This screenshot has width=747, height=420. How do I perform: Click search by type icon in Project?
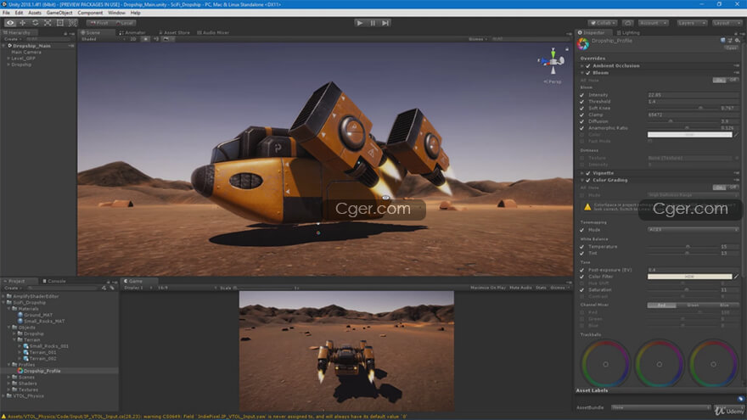point(104,288)
